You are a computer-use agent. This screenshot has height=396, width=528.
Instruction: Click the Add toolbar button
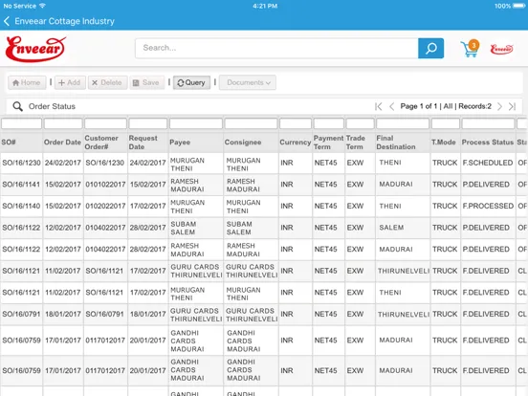(x=70, y=82)
